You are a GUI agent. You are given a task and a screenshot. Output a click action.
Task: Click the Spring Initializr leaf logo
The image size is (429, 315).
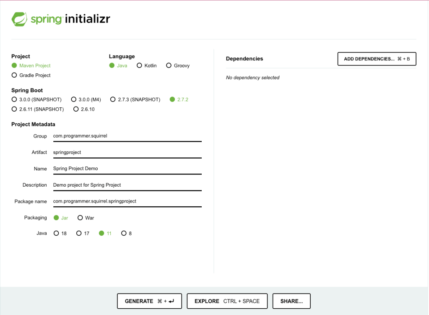pos(20,19)
